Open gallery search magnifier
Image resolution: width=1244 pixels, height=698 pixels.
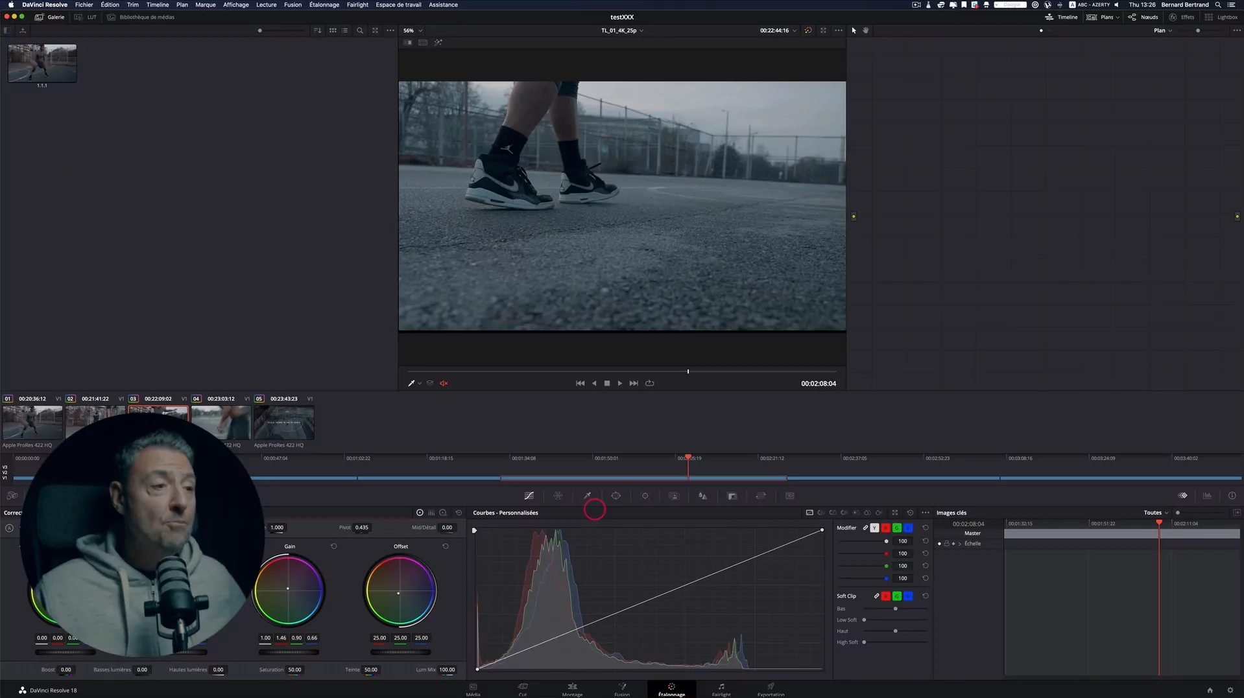[360, 30]
